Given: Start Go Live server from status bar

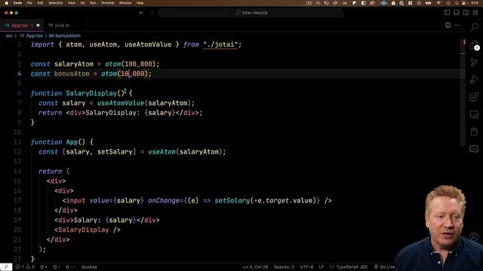Looking at the screenshot, I should pos(384,266).
